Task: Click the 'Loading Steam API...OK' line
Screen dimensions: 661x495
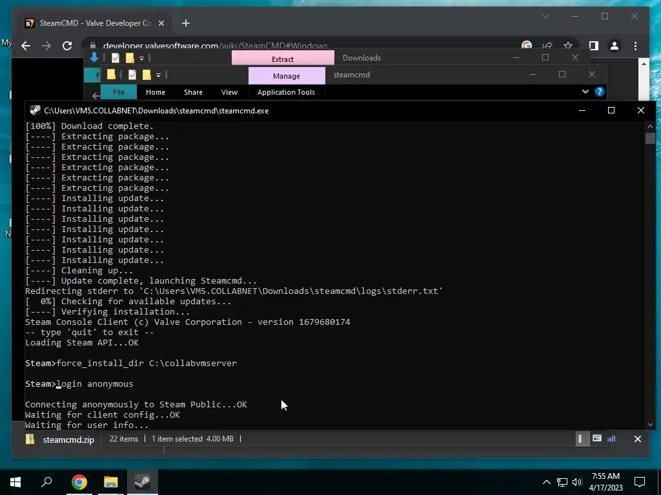Action: click(x=82, y=343)
